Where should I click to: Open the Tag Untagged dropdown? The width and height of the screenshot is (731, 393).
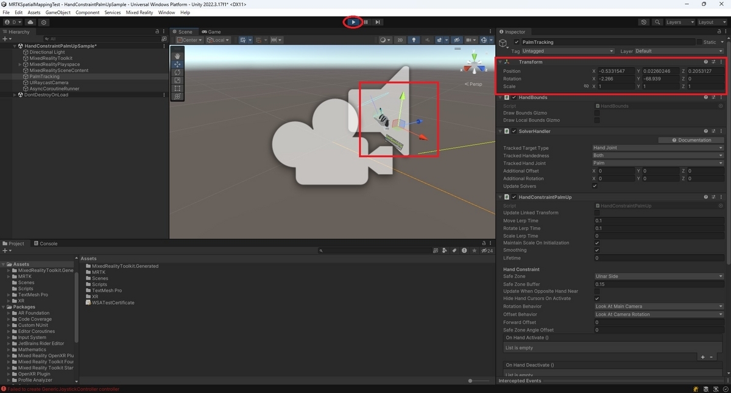[x=568, y=51]
